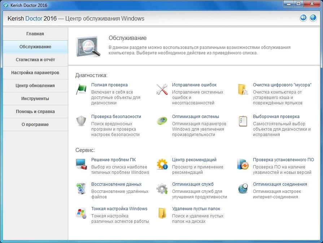Click Проверка установленного ПО link

point(283,159)
